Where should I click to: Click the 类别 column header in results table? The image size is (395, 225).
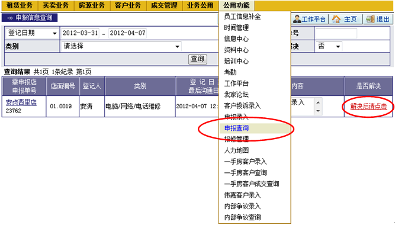pyautogui.click(x=140, y=86)
